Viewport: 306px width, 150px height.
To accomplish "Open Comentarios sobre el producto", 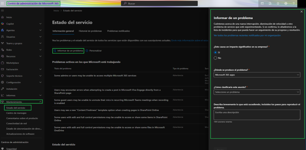I will point(22,118).
